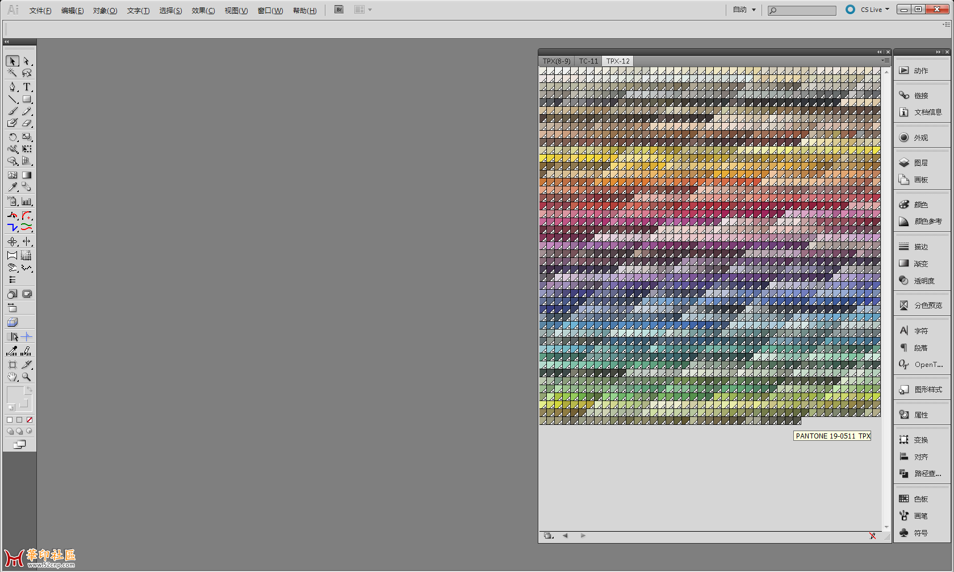This screenshot has height=572, width=954.
Task: Open the CS Live dropdown
Action: 874,10
